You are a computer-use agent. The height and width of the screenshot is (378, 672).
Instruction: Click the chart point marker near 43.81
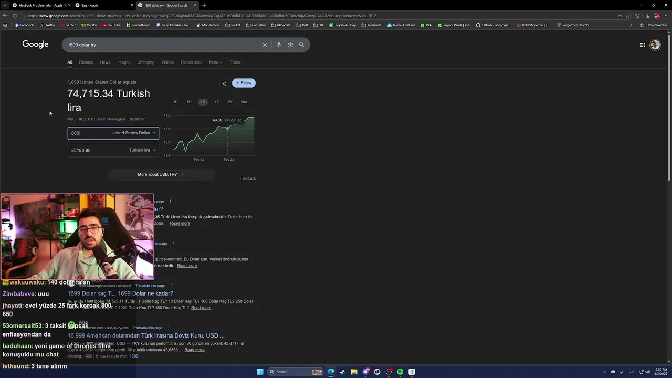coord(227,128)
